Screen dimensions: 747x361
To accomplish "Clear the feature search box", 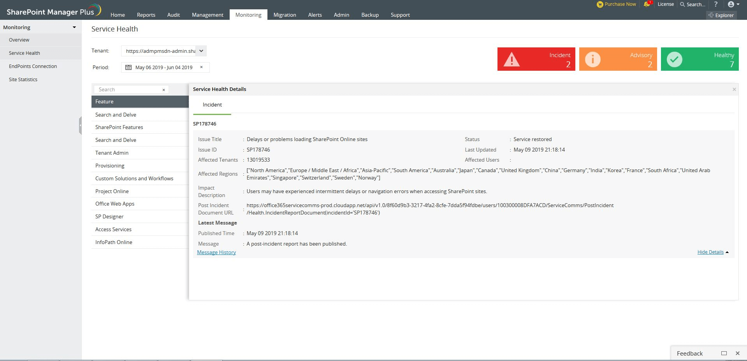I will point(163,90).
